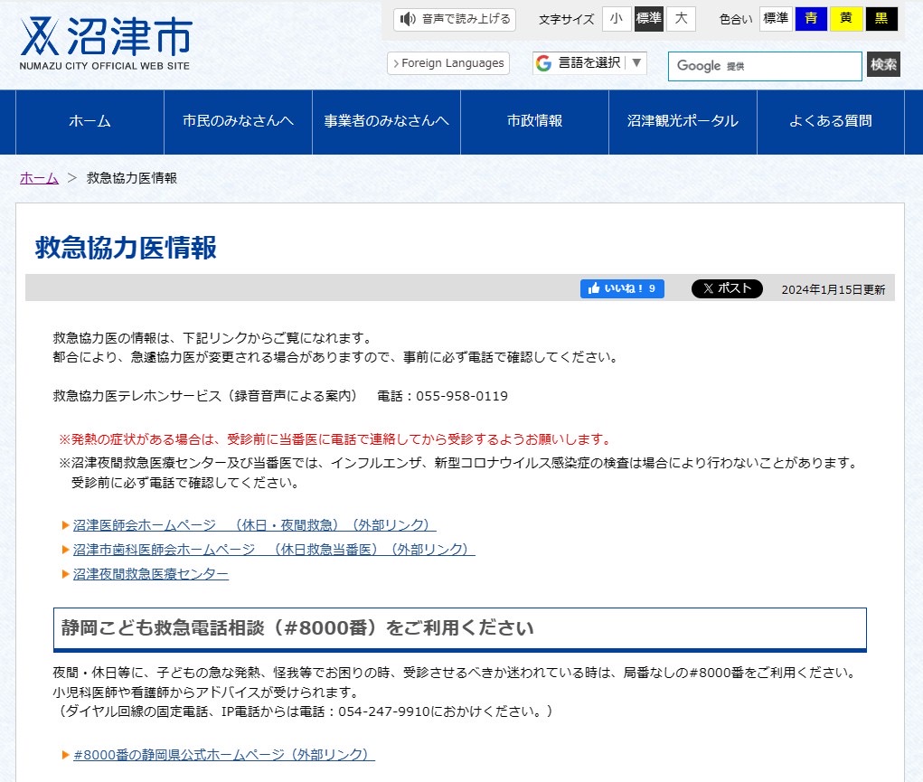Open よくある質問 in navigation

tap(831, 122)
